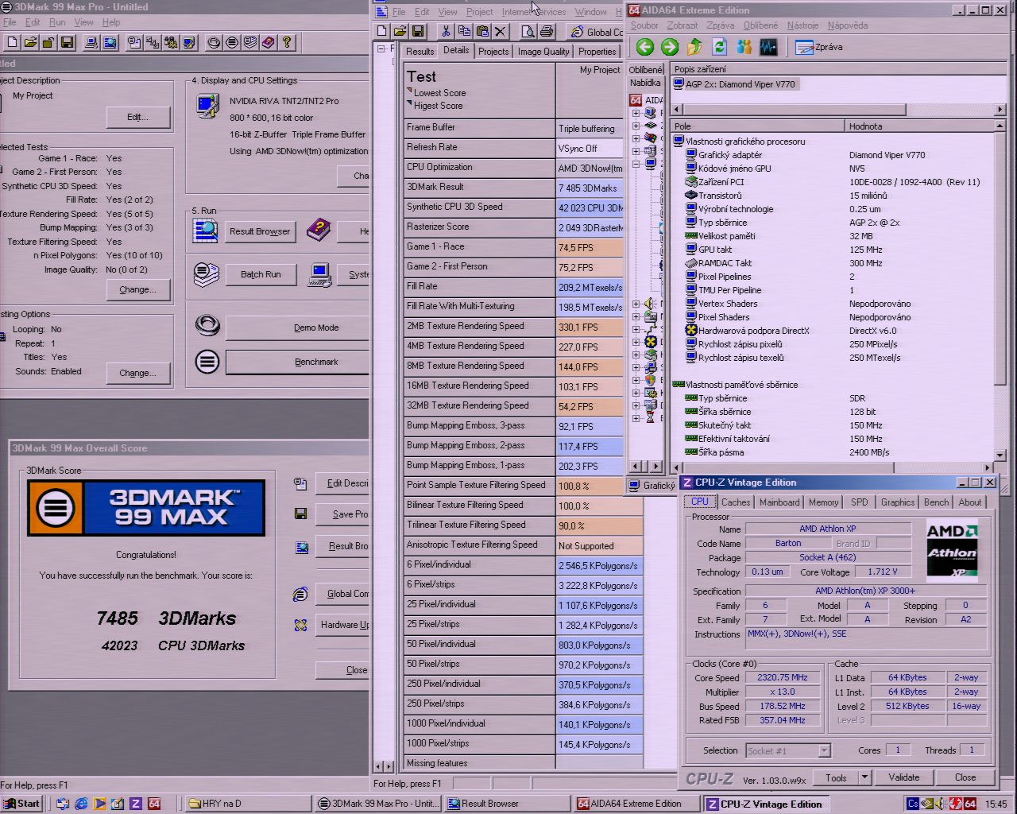Click the Printer icon in Result Browser toolbar

tap(547, 31)
